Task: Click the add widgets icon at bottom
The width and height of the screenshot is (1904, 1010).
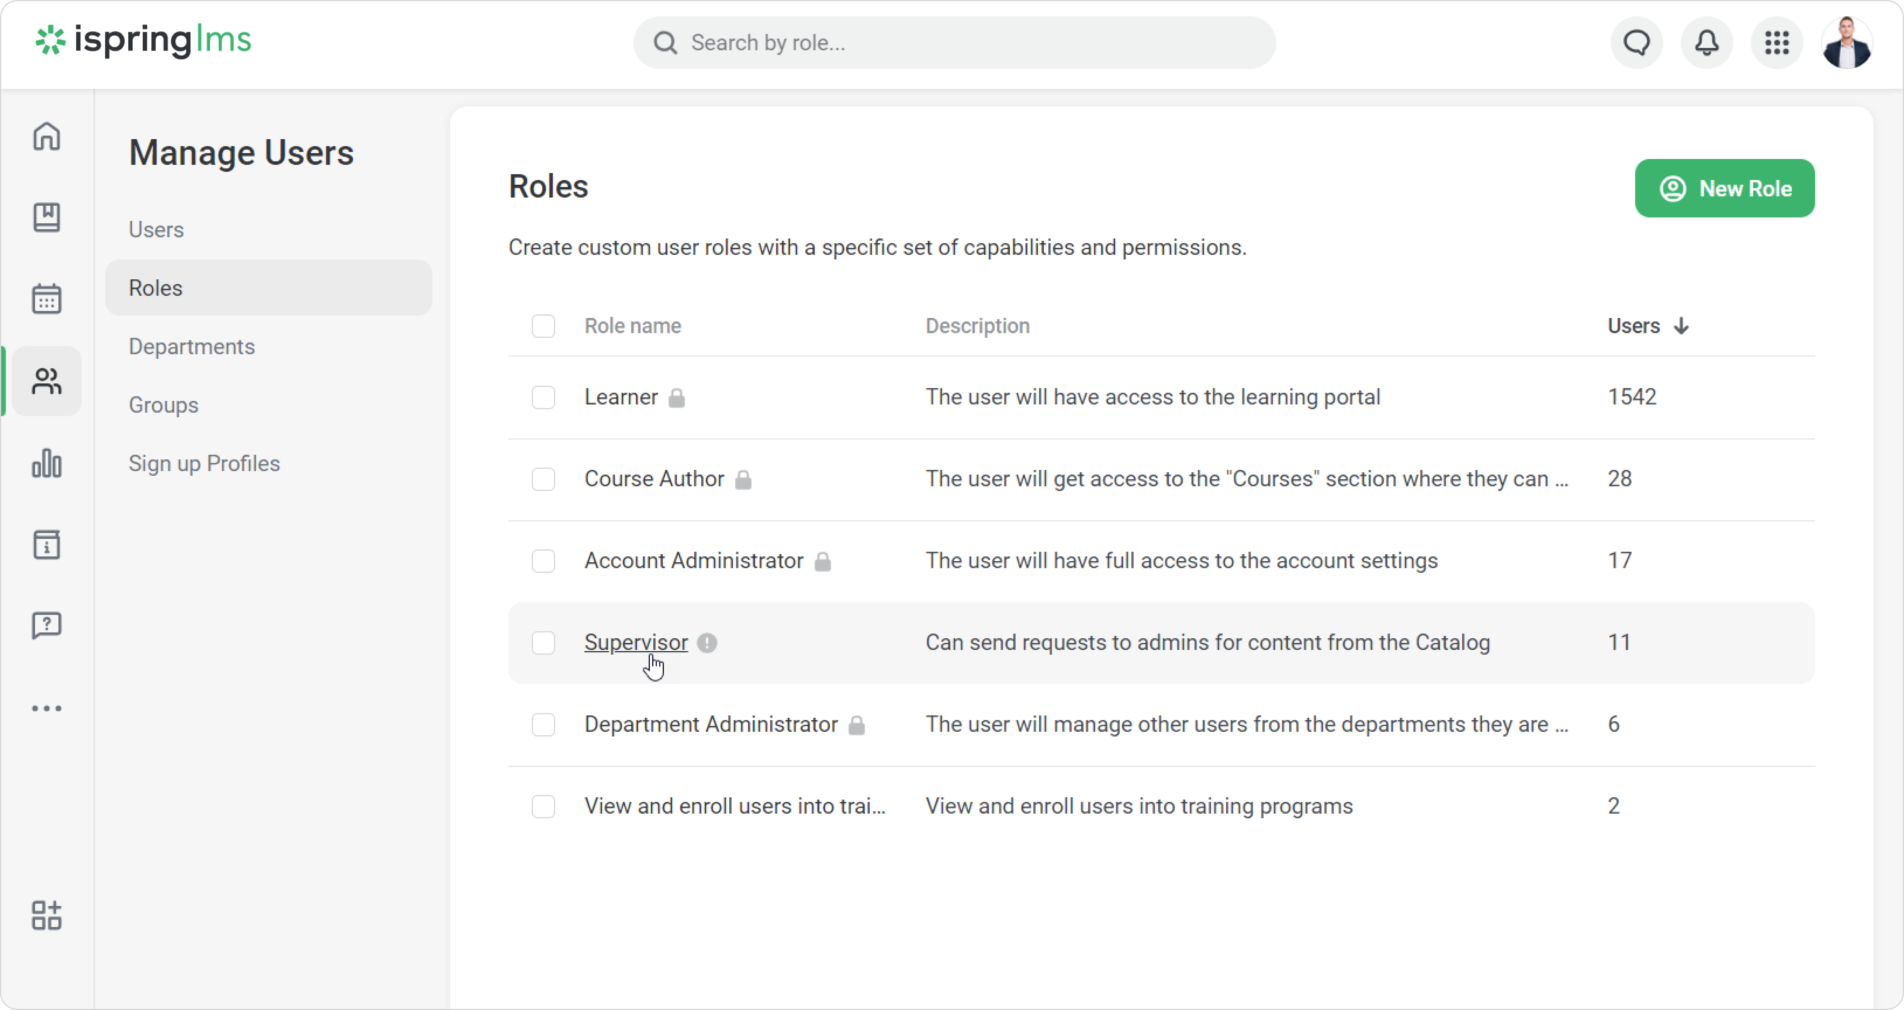Action: click(46, 915)
